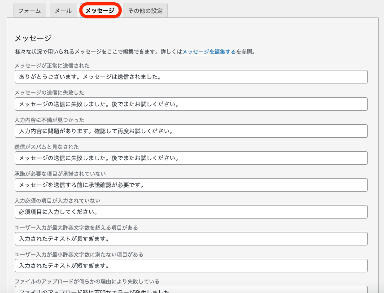
Task: Click the ユーザー入力が最大許容文字数を超える項目がある label
Action: point(76,227)
